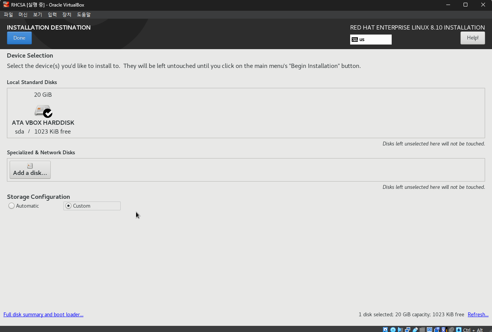Click the audio status icon
Screen dimensions: 492x332
point(400,330)
